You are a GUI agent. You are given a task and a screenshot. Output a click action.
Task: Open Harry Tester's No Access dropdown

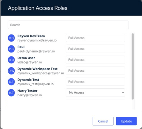pos(95,92)
